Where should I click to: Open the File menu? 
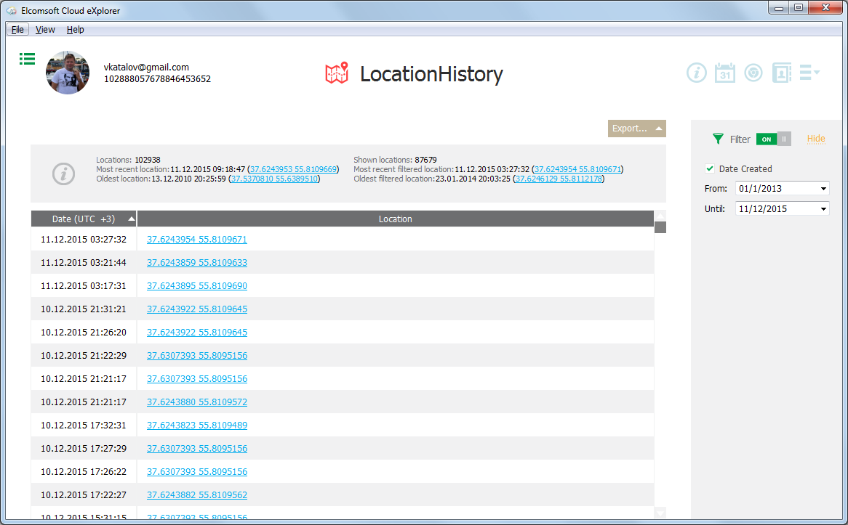(17, 29)
